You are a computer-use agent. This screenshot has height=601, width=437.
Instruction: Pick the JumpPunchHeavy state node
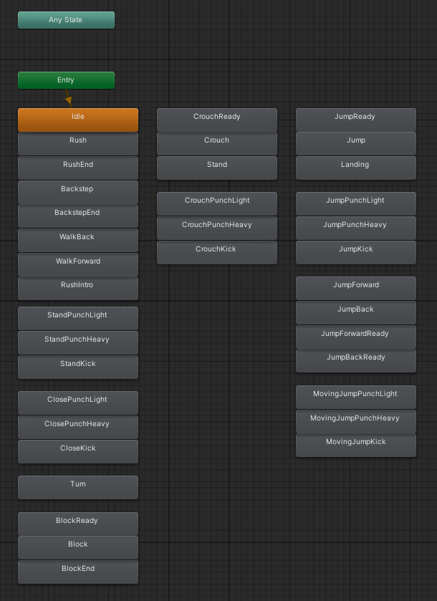(355, 228)
